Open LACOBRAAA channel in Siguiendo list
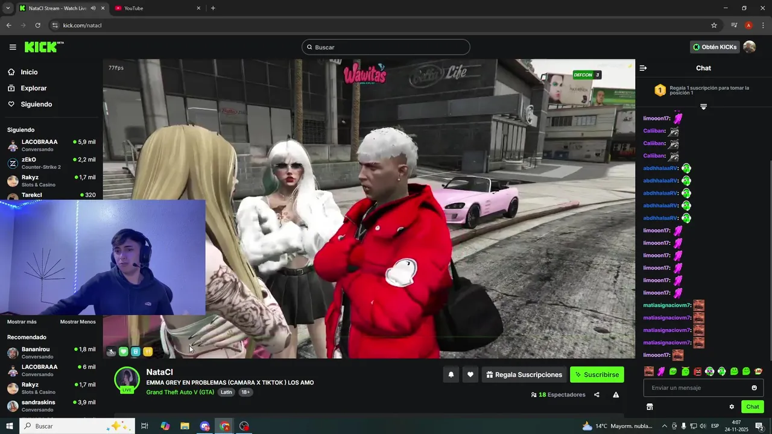 51,145
